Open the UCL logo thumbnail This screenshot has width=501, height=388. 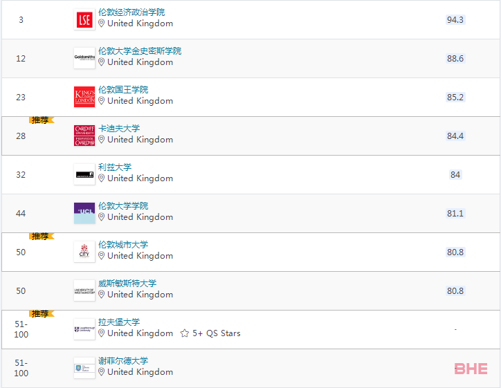tap(84, 213)
